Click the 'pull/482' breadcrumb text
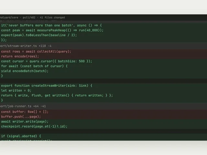This screenshot has width=207, height=155. tap(29, 17)
